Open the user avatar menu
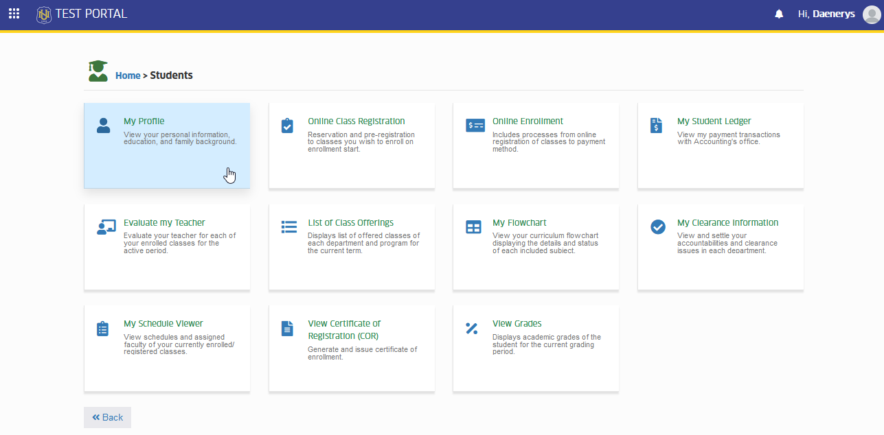 point(871,14)
